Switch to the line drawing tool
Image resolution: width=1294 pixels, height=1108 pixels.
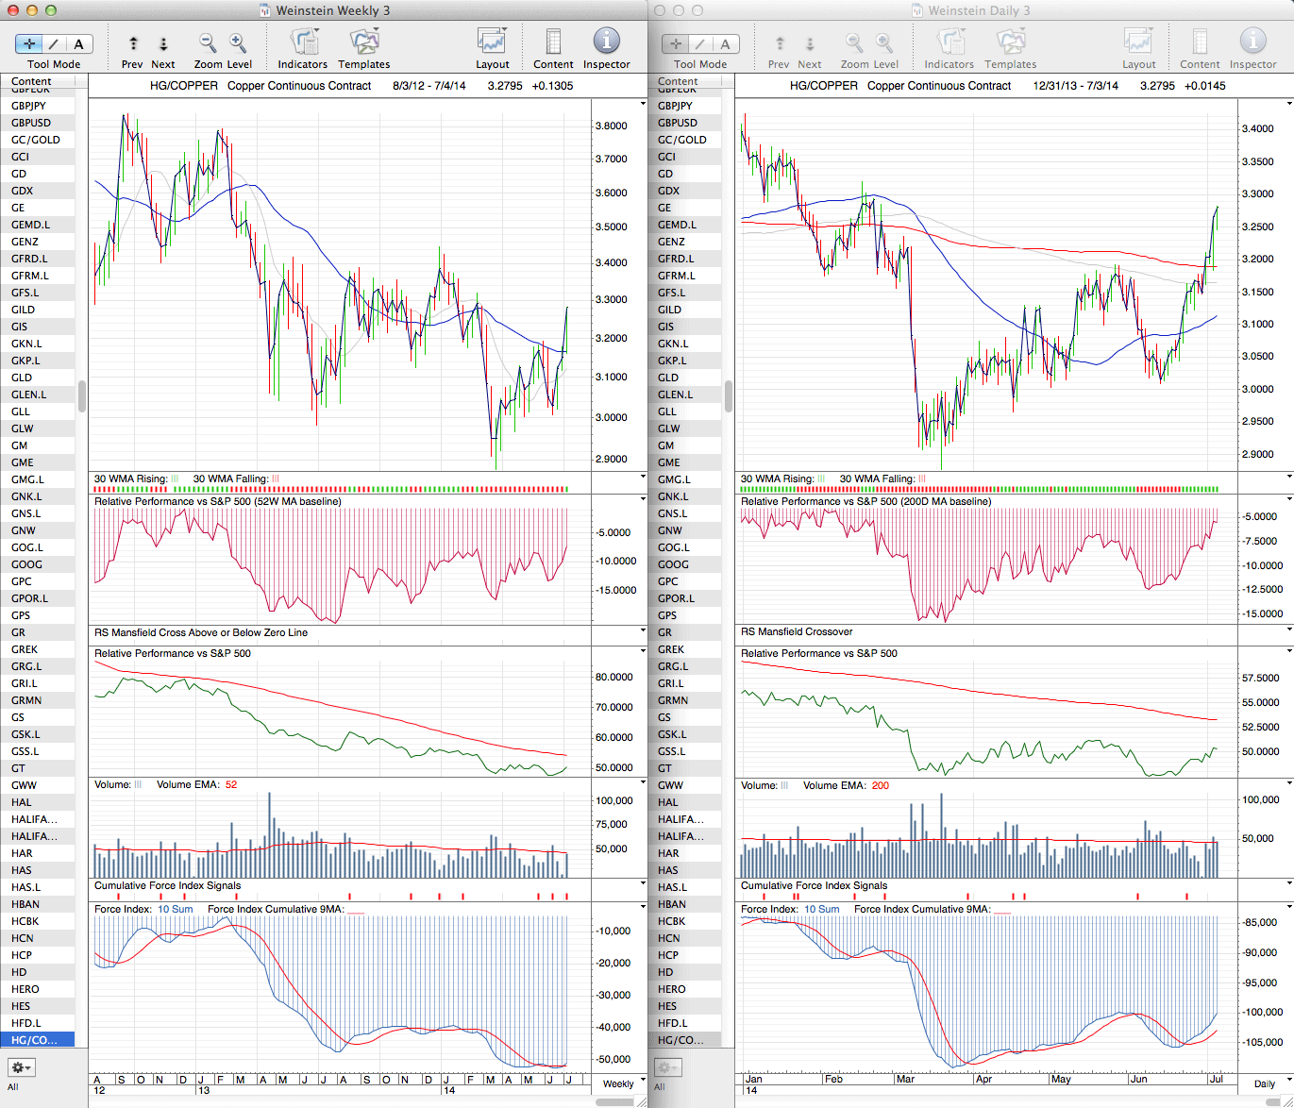coord(54,44)
